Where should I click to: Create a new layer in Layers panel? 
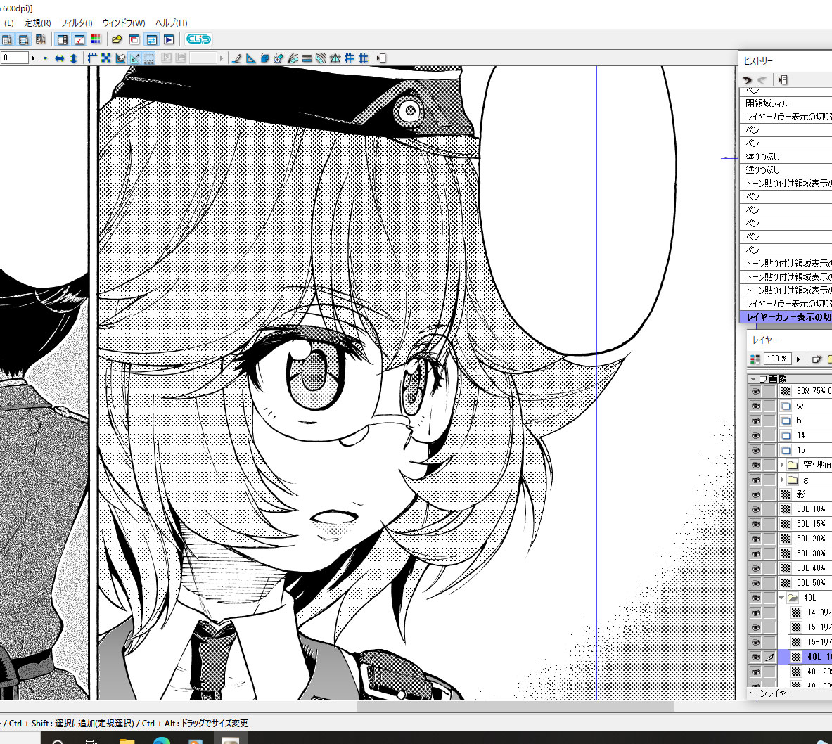[816, 359]
